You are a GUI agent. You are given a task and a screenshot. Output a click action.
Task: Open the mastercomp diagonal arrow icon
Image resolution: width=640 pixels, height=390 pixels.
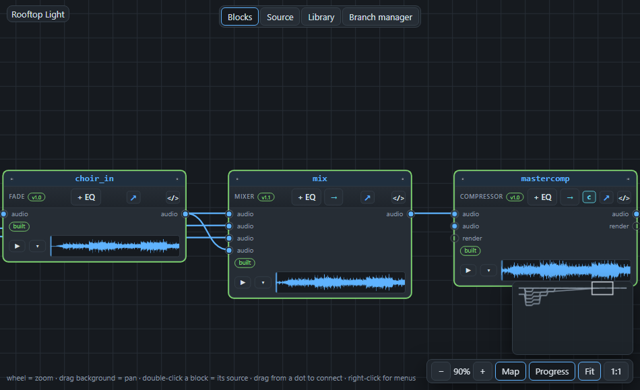click(x=606, y=197)
